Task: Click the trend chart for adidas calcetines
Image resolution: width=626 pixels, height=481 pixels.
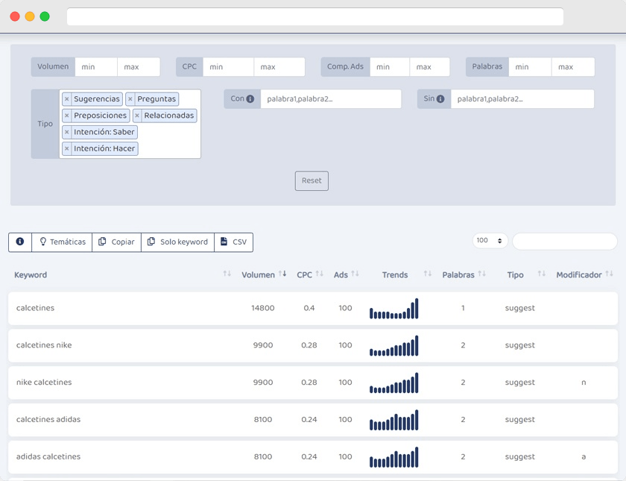Action: [394, 457]
